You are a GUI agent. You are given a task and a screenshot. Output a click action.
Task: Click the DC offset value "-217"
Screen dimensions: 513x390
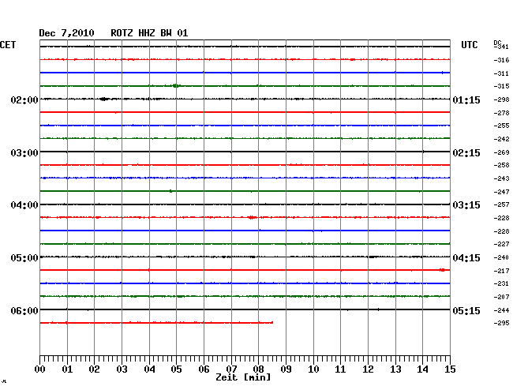pyautogui.click(x=501, y=271)
